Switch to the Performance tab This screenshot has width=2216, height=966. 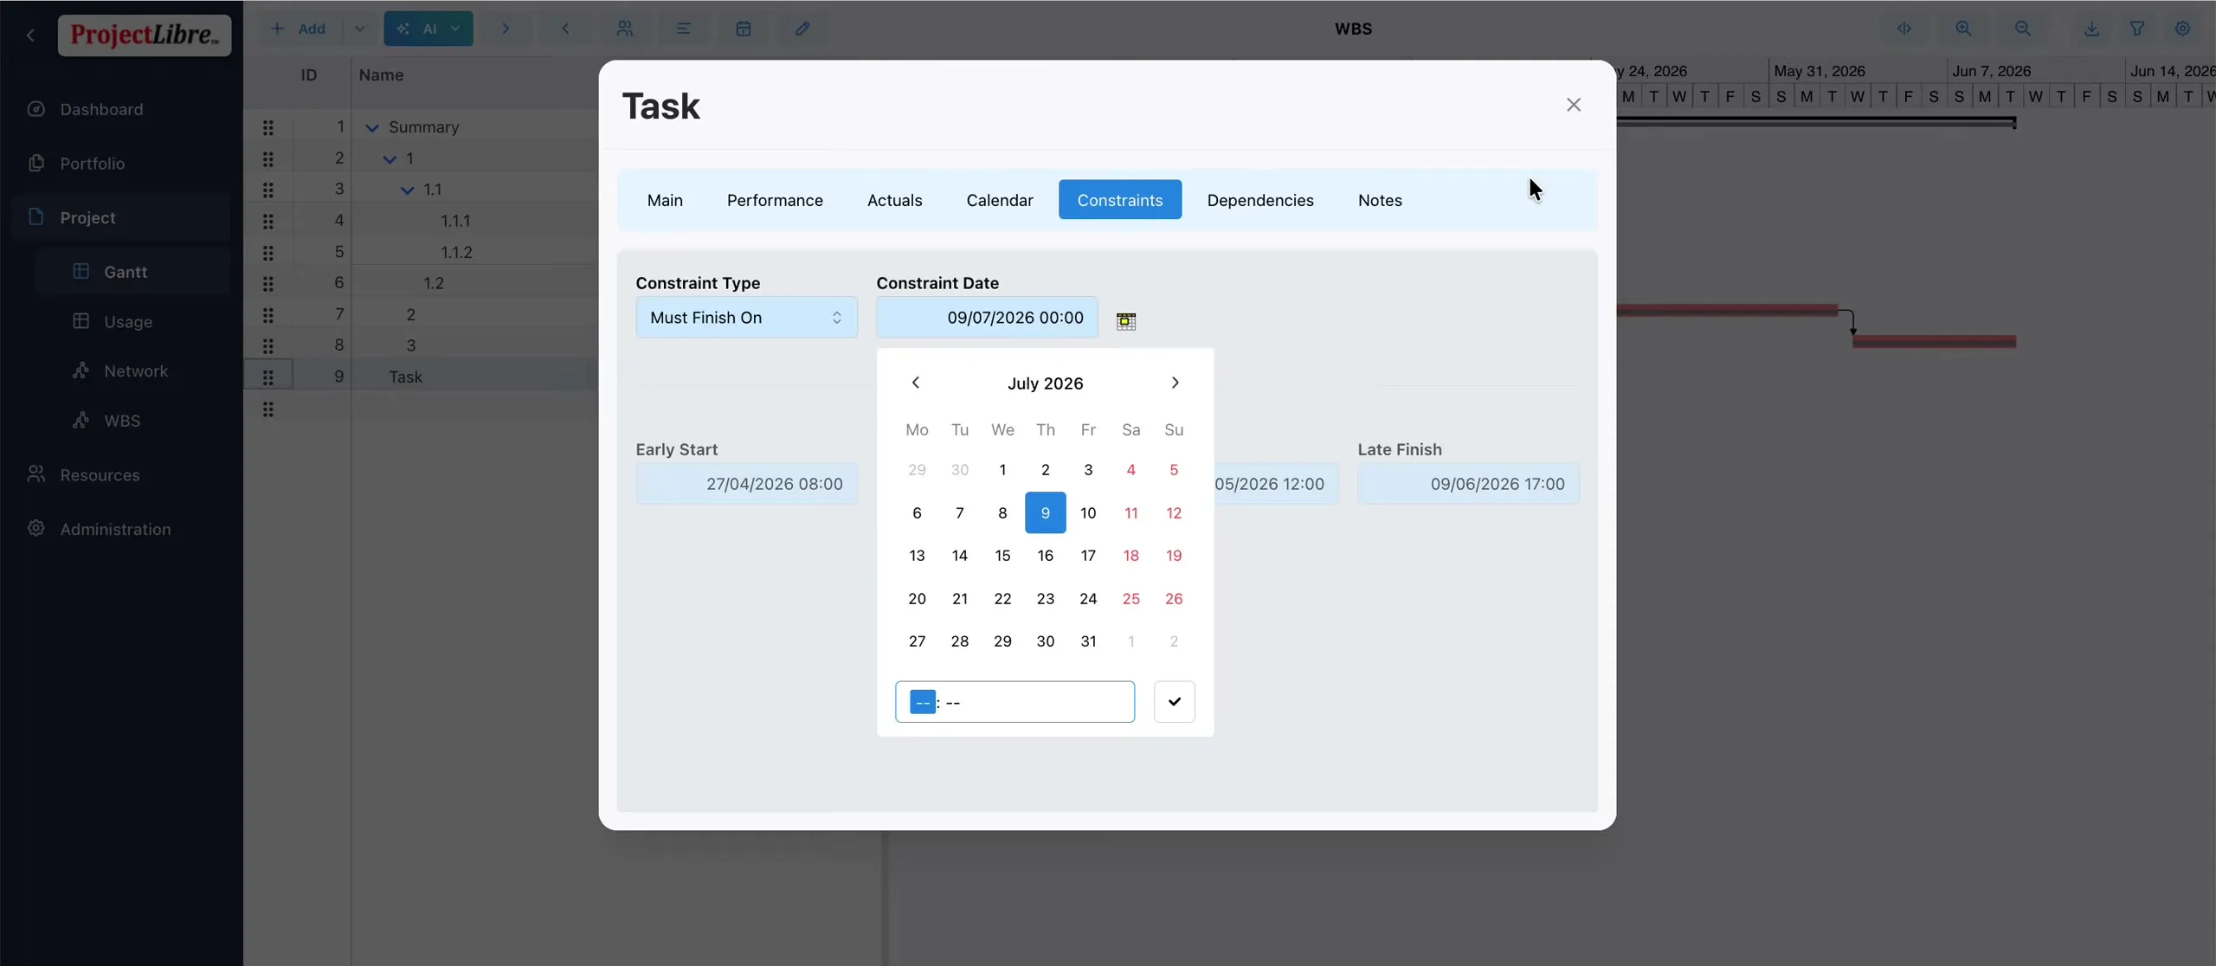(775, 200)
